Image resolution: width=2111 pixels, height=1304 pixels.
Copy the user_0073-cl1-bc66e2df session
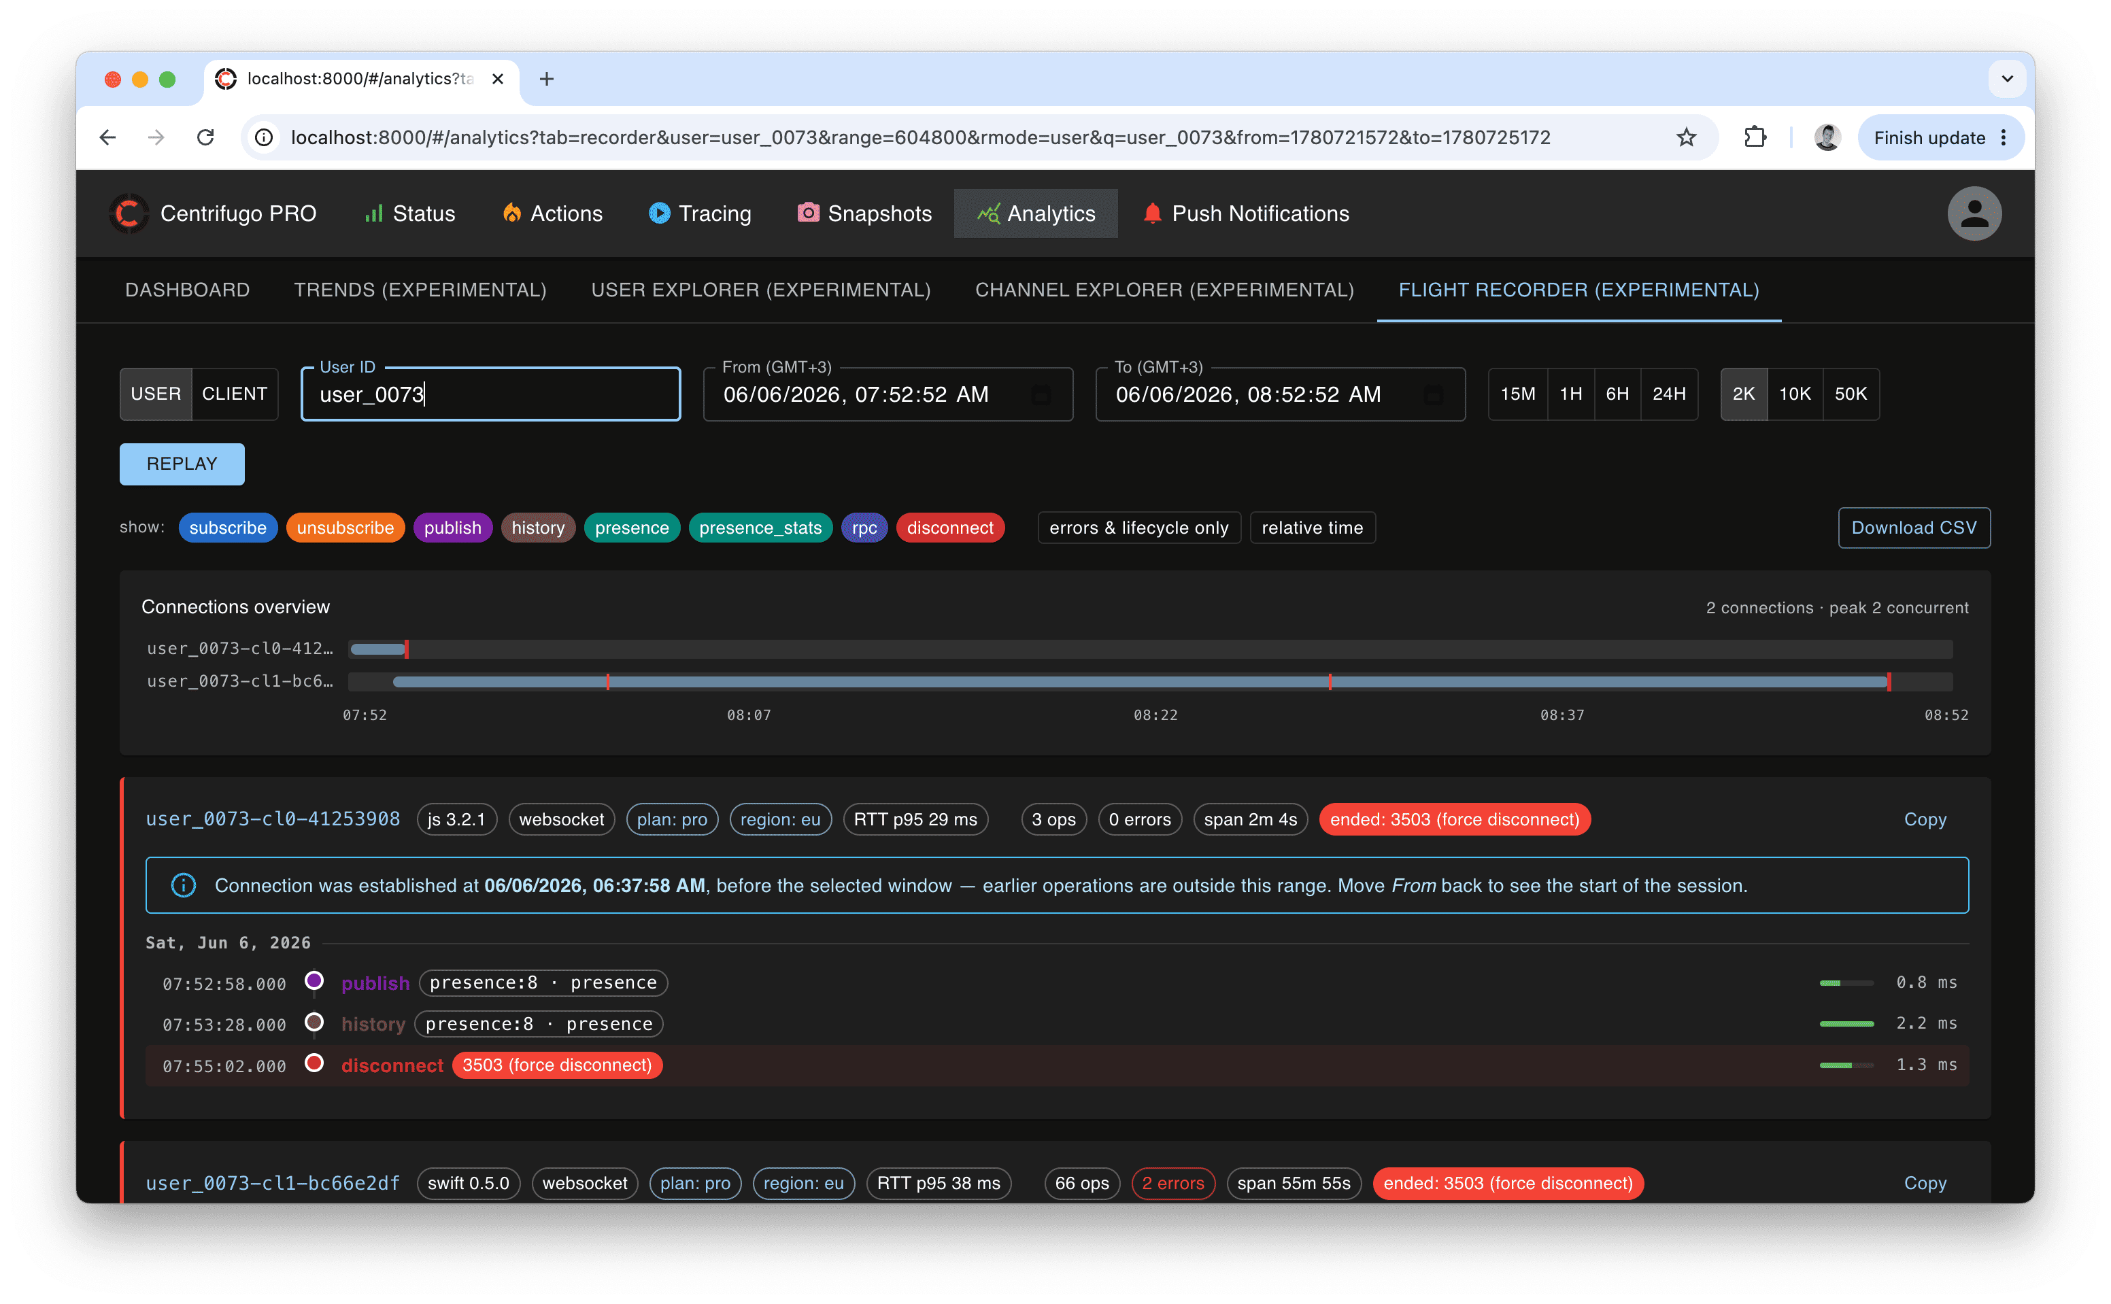[x=1925, y=1183]
